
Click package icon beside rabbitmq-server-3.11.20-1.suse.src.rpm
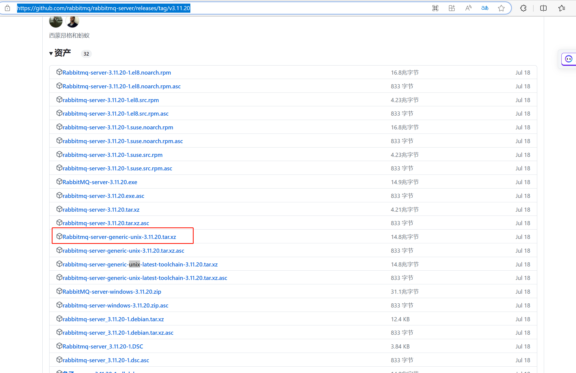coord(59,154)
